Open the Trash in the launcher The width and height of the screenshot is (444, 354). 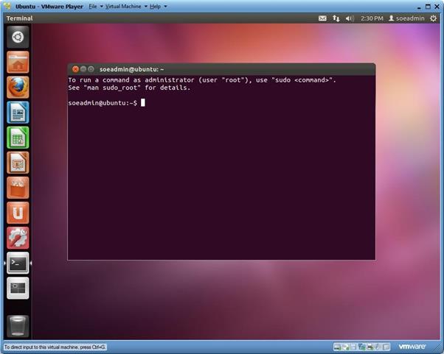pos(18,325)
